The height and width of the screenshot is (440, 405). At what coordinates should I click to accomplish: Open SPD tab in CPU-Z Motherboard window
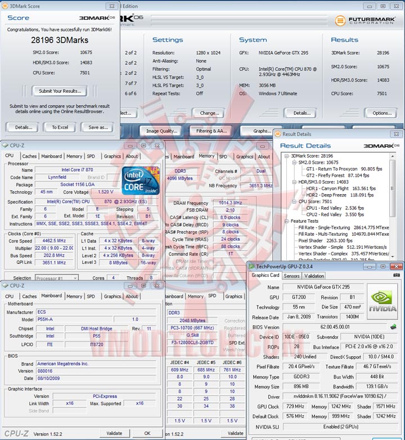pyautogui.click(x=91, y=297)
